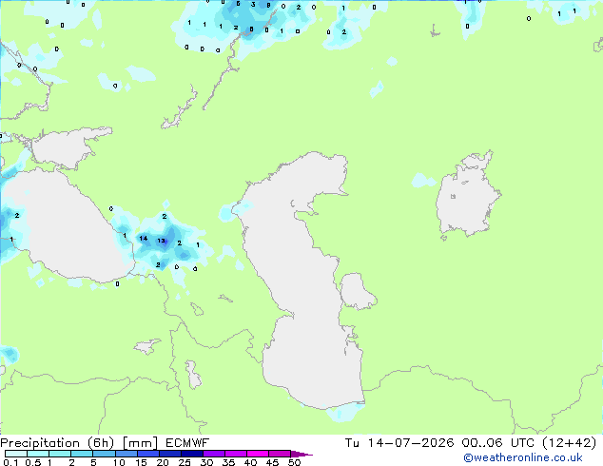Click the 10–15 mm legend color swatch
603x466 pixels.
pyautogui.click(x=126, y=454)
